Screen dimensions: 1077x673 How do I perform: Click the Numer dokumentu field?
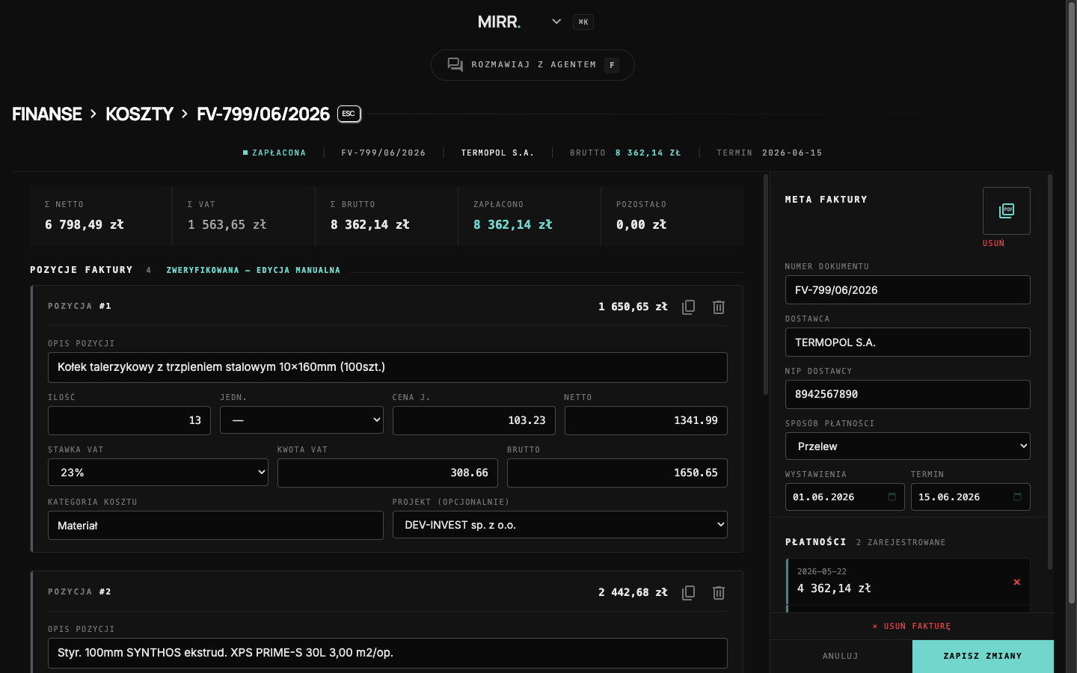tap(908, 290)
